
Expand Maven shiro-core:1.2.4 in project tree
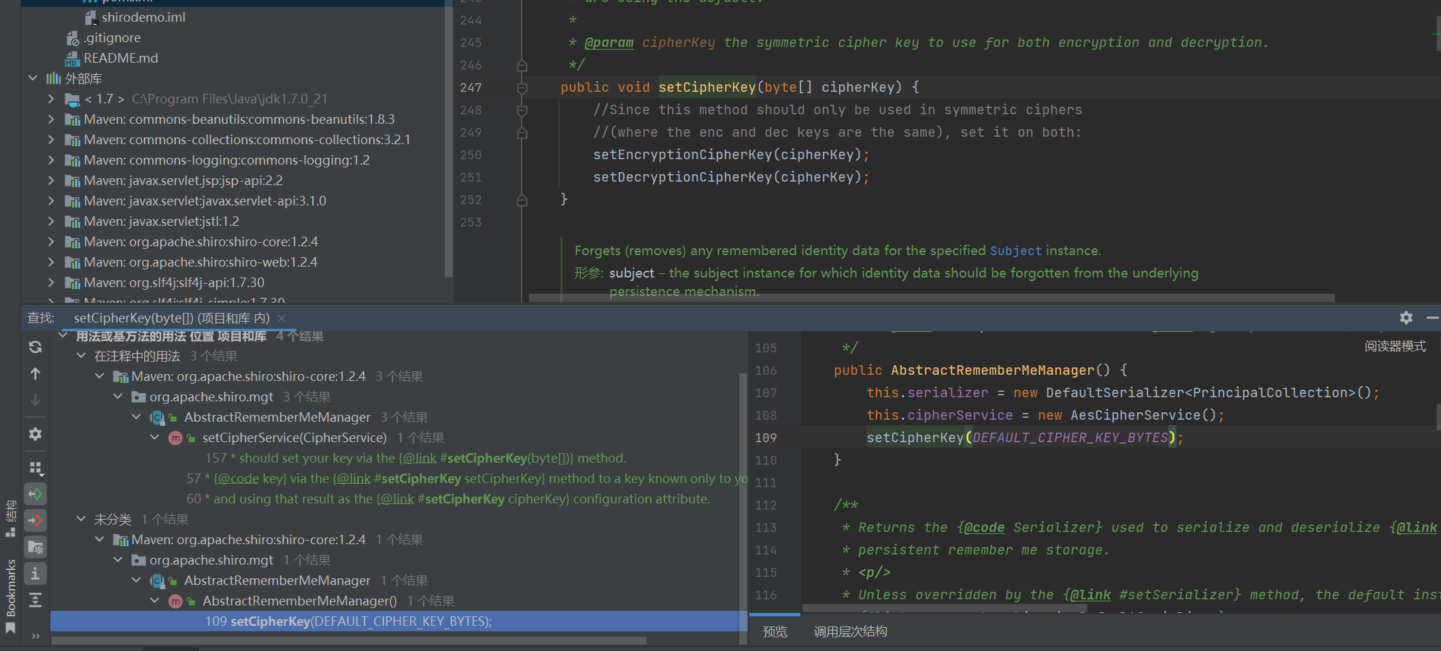(x=51, y=241)
